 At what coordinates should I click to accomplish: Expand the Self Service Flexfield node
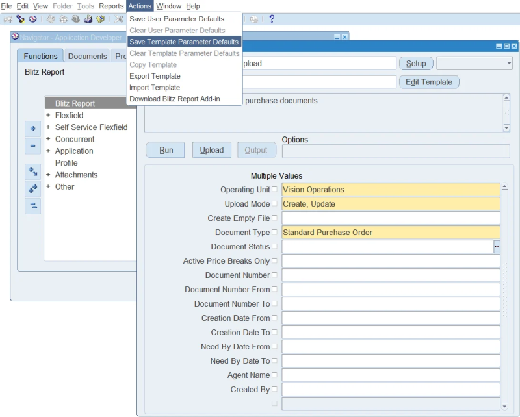point(48,127)
